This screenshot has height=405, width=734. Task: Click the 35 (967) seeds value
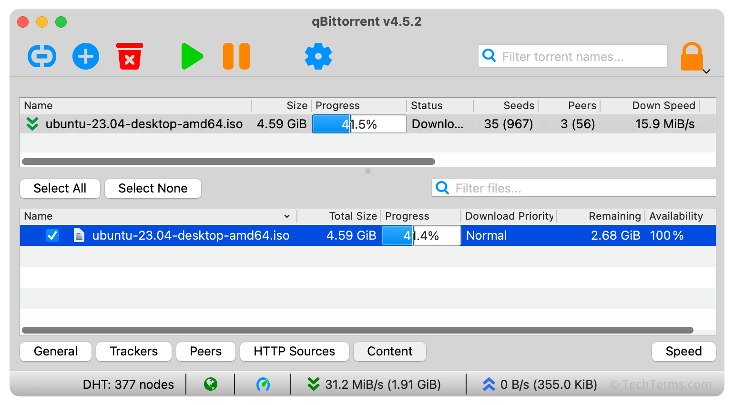pos(509,124)
